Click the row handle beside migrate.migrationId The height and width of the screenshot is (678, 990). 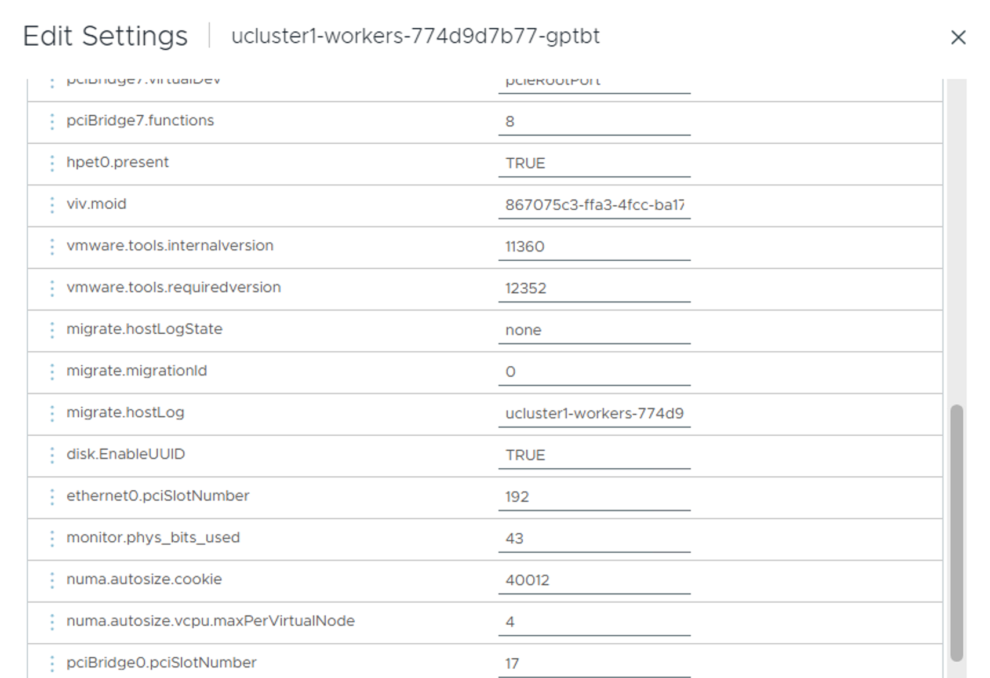(x=52, y=372)
